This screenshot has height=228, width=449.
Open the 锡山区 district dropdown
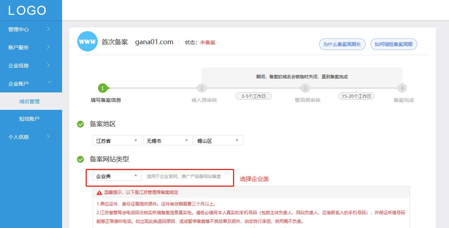click(218, 140)
